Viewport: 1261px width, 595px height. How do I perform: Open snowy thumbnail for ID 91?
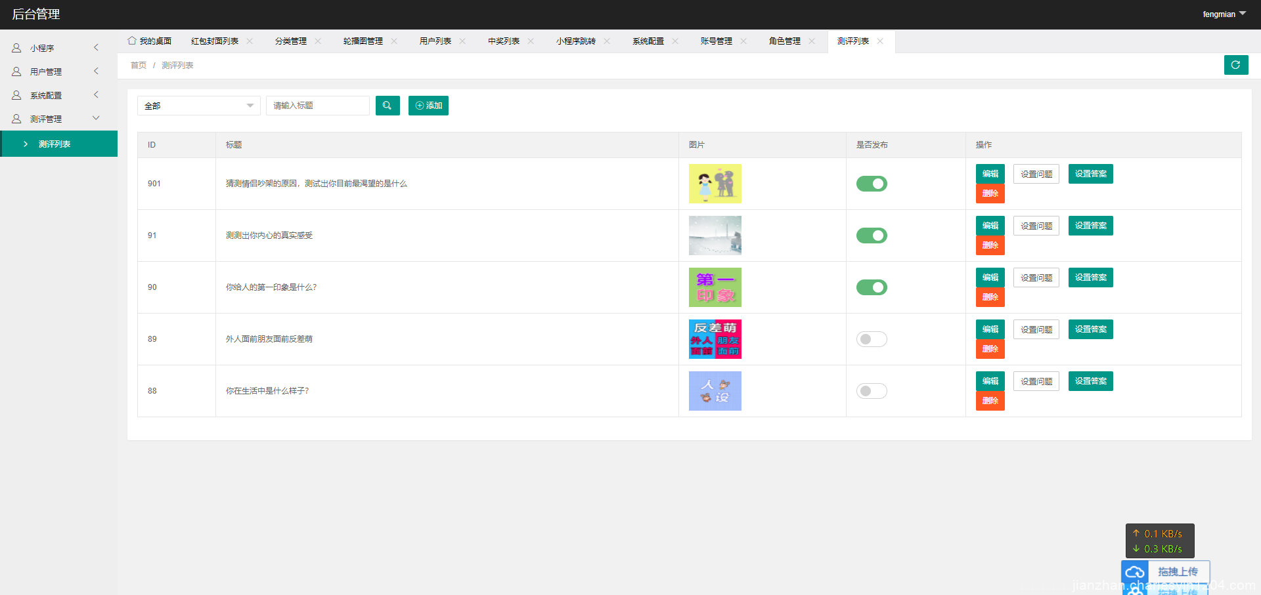coord(715,236)
